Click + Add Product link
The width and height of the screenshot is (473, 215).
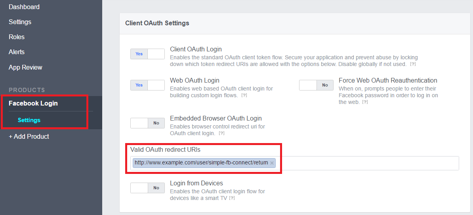[29, 136]
